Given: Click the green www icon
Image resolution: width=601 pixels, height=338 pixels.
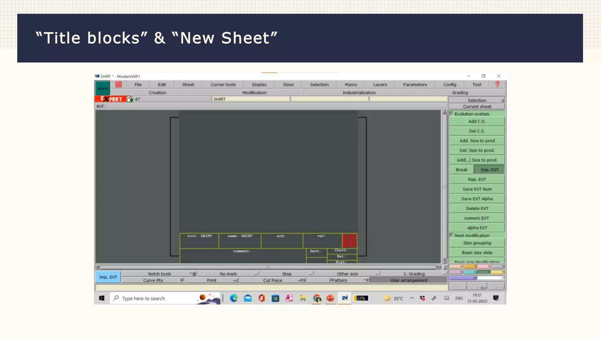Looking at the screenshot, I should click(x=103, y=88).
